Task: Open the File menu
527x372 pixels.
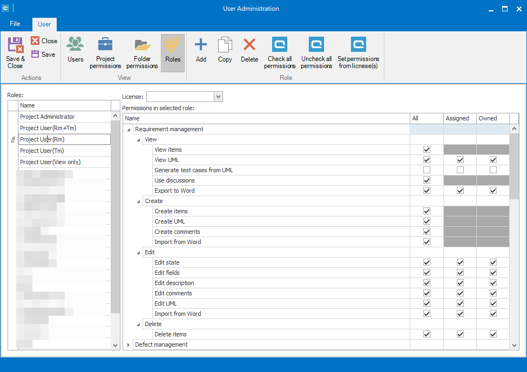Action: (15, 24)
